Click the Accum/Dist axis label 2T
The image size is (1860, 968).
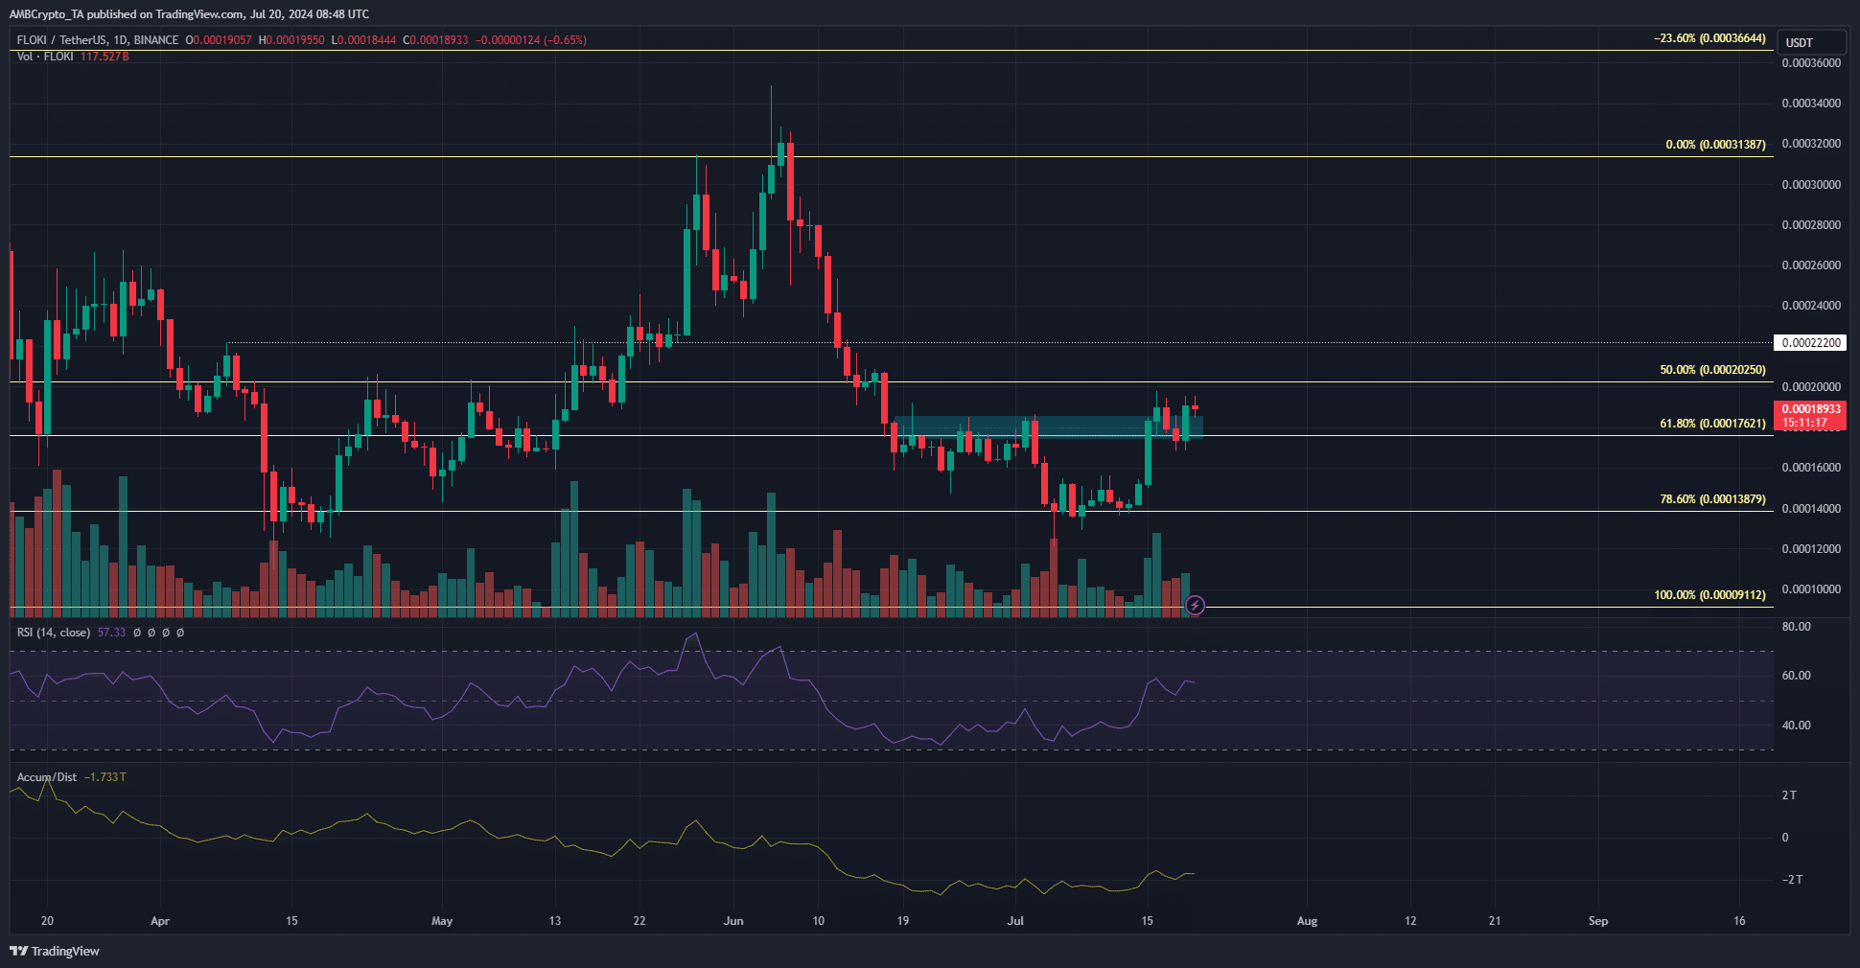tap(1789, 795)
